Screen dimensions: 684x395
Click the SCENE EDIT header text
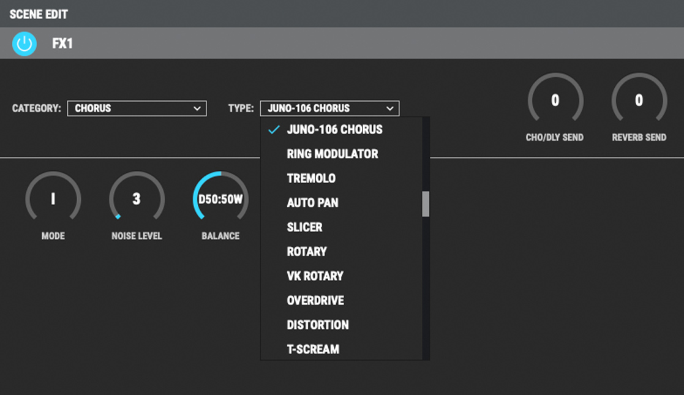(x=39, y=15)
